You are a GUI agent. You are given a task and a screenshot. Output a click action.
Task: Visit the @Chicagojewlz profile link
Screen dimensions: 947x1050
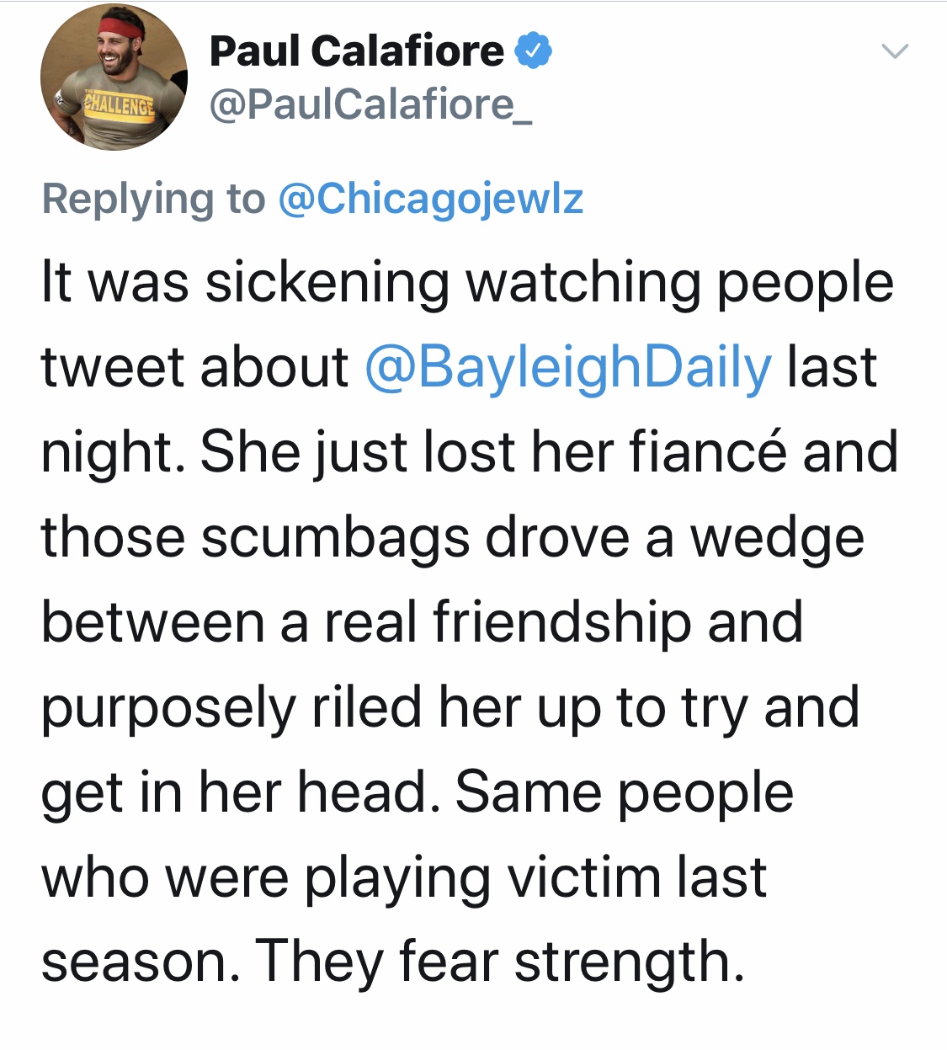[430, 200]
